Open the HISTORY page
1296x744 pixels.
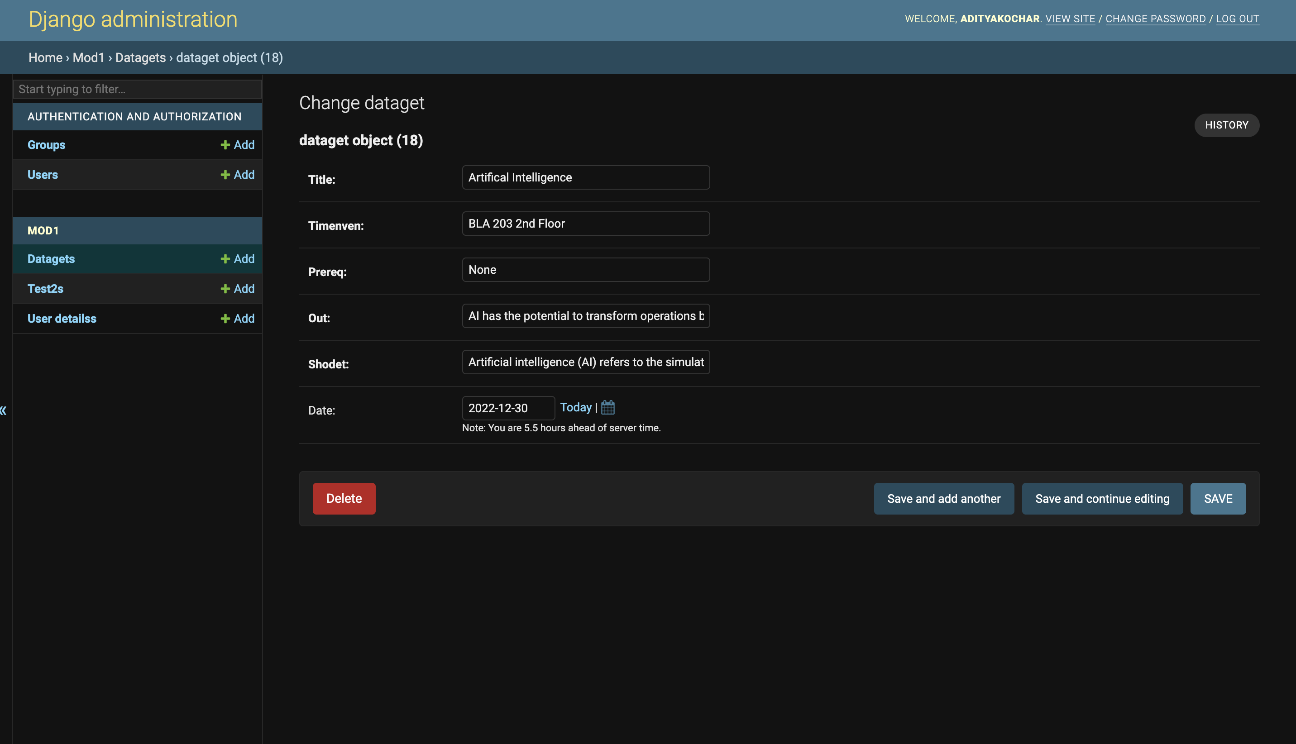click(x=1226, y=125)
